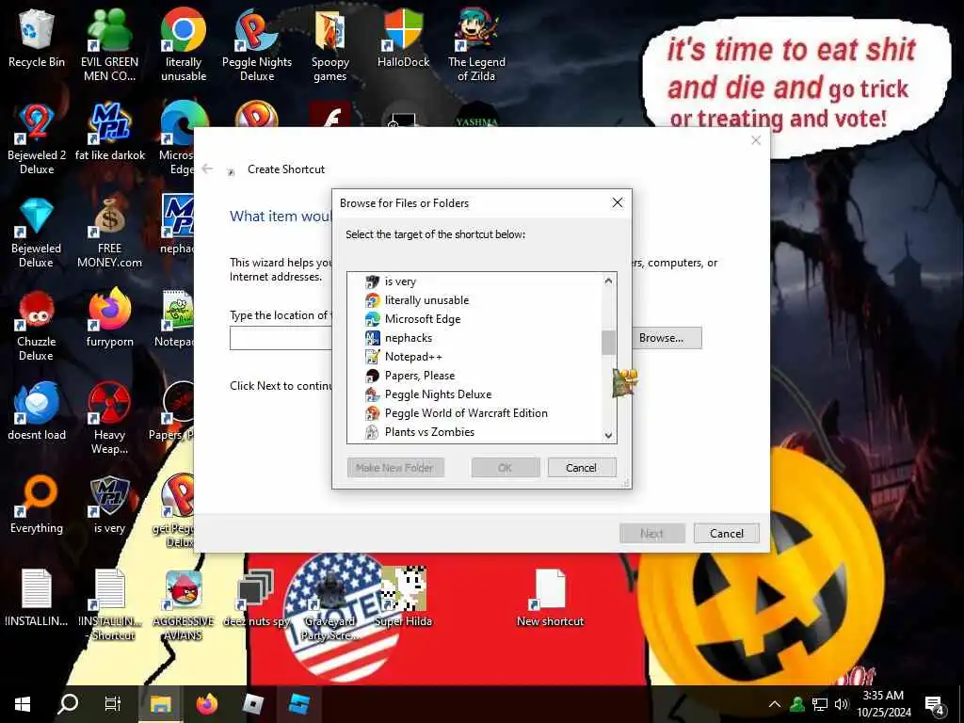Go back using the wizard's back arrow
The width and height of the screenshot is (964, 723).
(x=207, y=169)
